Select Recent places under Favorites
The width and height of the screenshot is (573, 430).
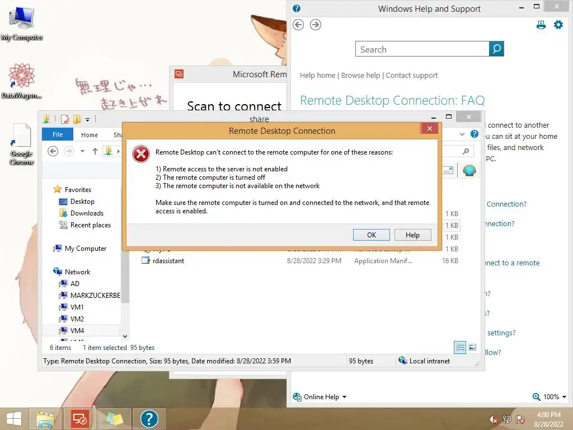[85, 225]
